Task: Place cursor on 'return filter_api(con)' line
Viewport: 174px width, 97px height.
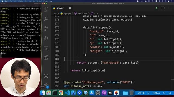Action: 88,71
